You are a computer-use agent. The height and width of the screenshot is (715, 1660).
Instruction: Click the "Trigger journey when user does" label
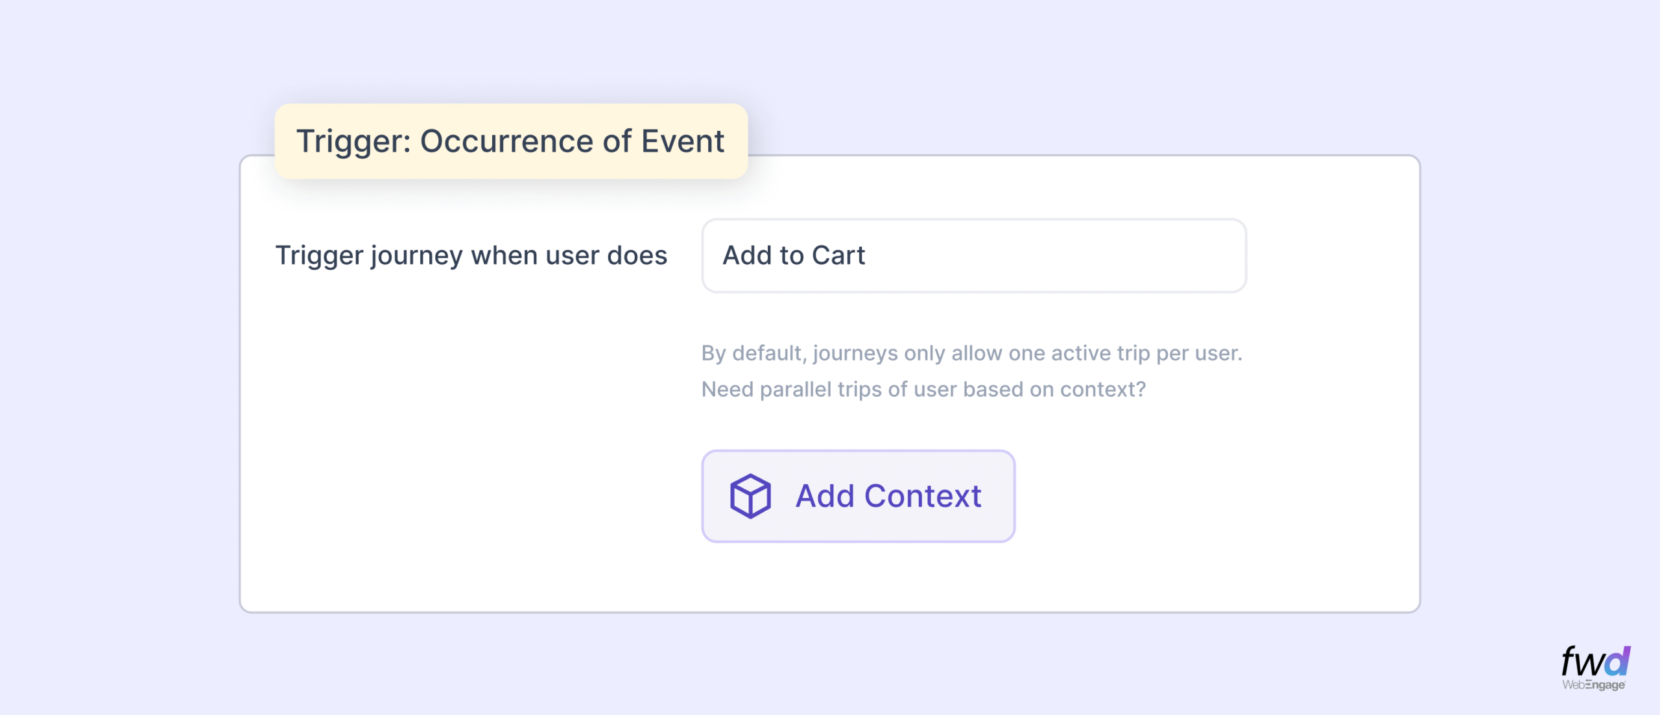point(471,255)
